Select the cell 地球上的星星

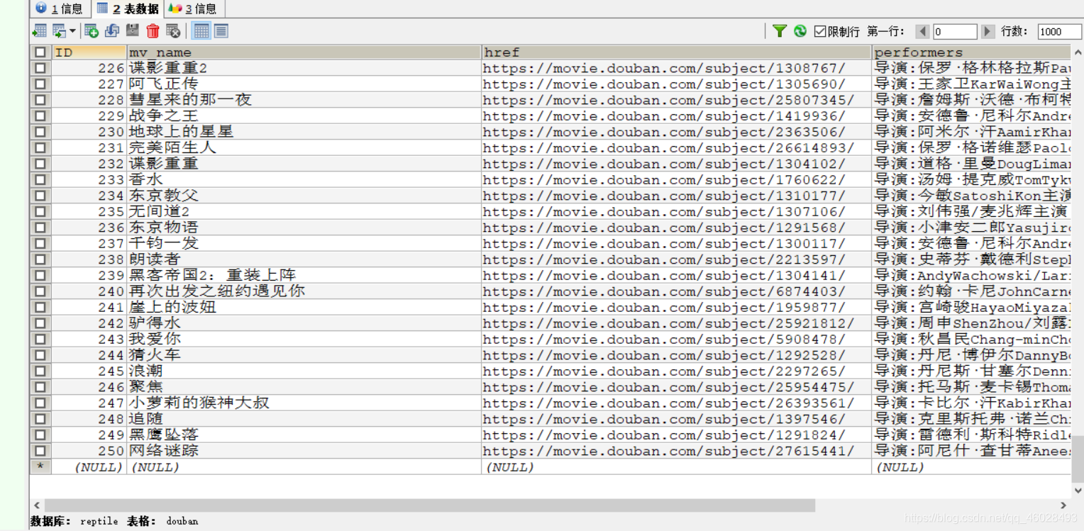pos(304,132)
